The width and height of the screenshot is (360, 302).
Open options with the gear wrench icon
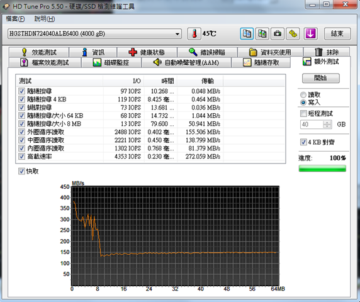click(x=293, y=33)
